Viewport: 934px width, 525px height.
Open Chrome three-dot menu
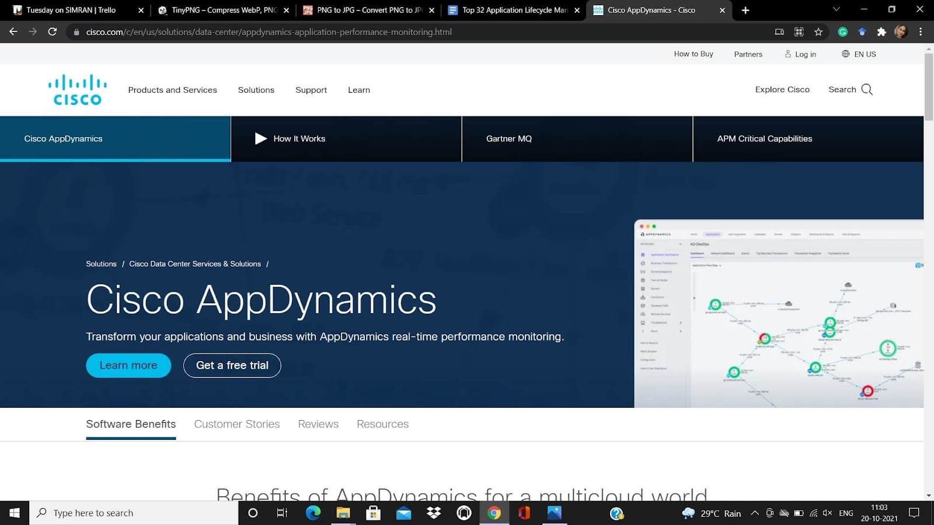click(921, 32)
